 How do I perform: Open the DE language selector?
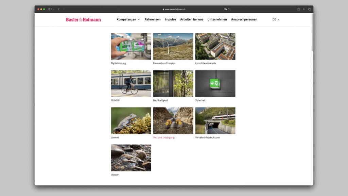click(x=276, y=20)
